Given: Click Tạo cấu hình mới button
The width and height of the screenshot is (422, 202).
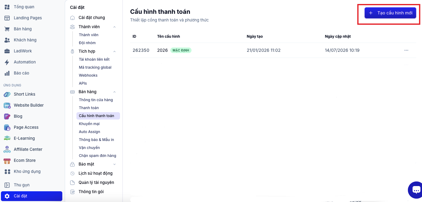Looking at the screenshot, I should point(390,13).
